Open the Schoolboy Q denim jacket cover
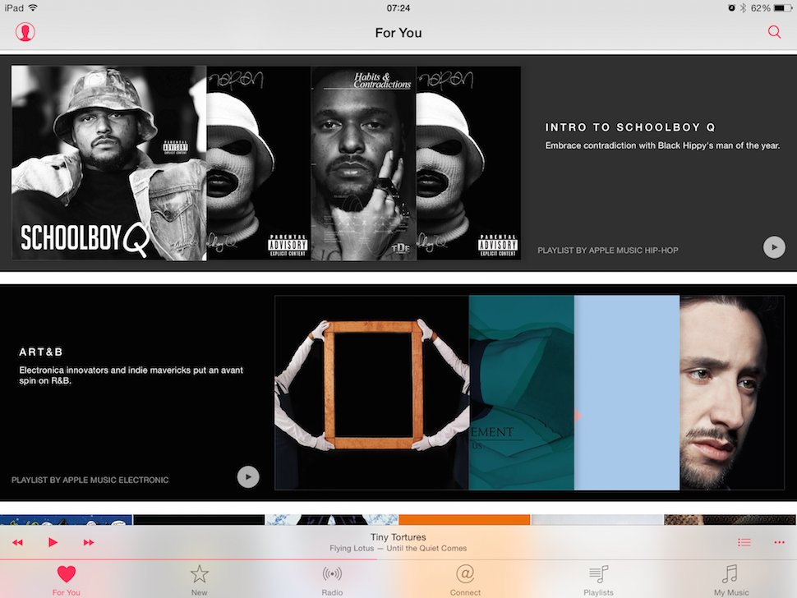The image size is (797, 598). tap(108, 163)
